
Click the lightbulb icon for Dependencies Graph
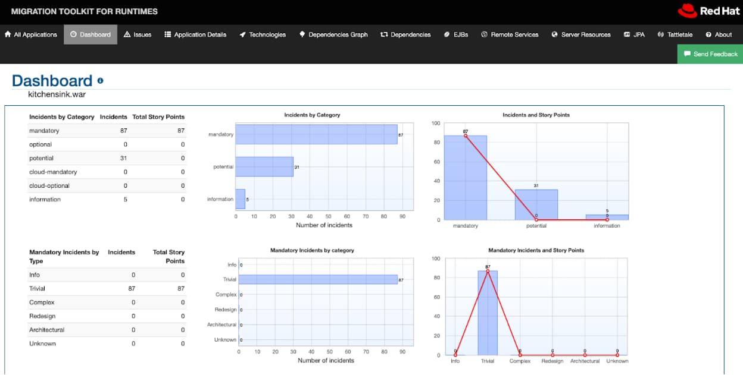[x=302, y=34]
